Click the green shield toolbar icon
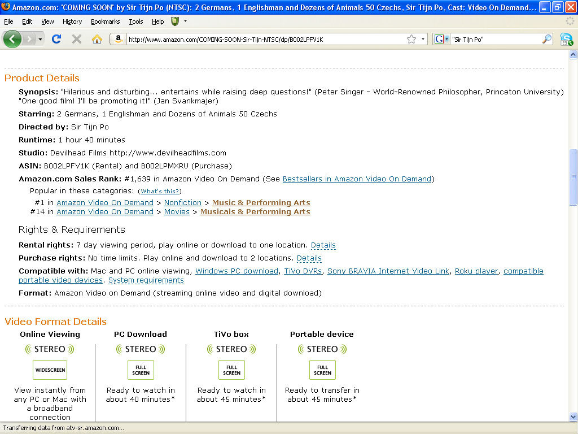Image resolution: width=578 pixels, height=434 pixels. (175, 21)
